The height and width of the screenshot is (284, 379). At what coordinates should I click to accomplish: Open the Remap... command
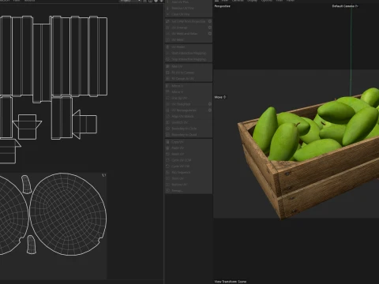tap(188, 191)
